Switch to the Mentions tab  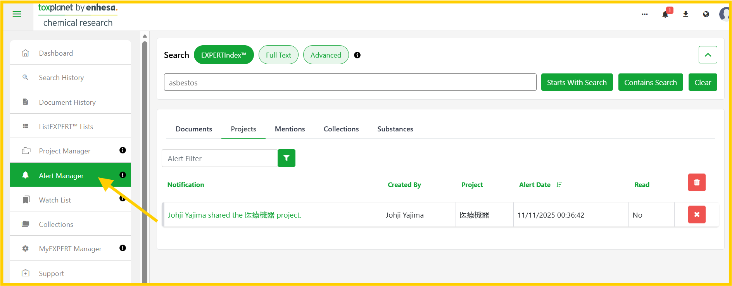290,129
